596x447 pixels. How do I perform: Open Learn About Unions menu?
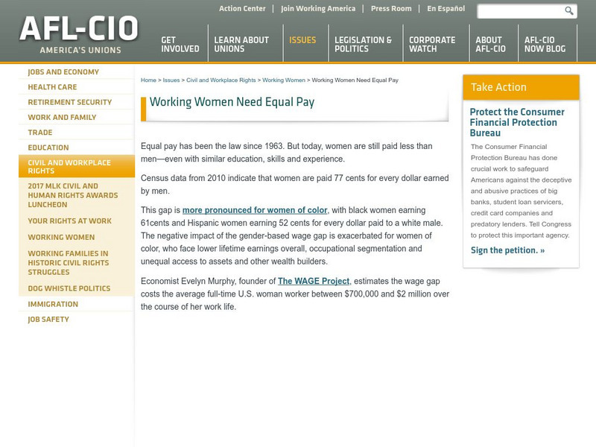[241, 44]
